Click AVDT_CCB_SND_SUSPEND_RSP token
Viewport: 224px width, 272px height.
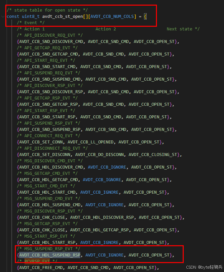(50, 130)
